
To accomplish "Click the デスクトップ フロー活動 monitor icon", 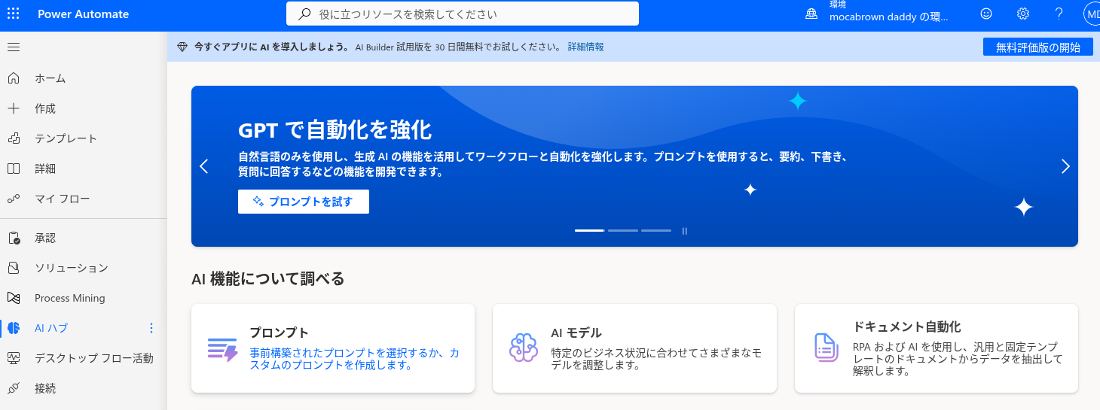I will pos(14,358).
